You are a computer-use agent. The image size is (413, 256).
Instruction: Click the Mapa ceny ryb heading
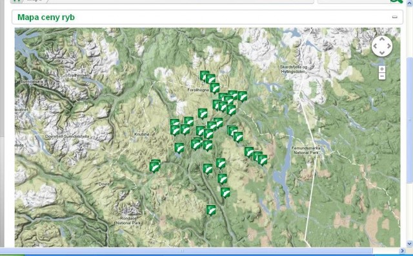point(46,17)
